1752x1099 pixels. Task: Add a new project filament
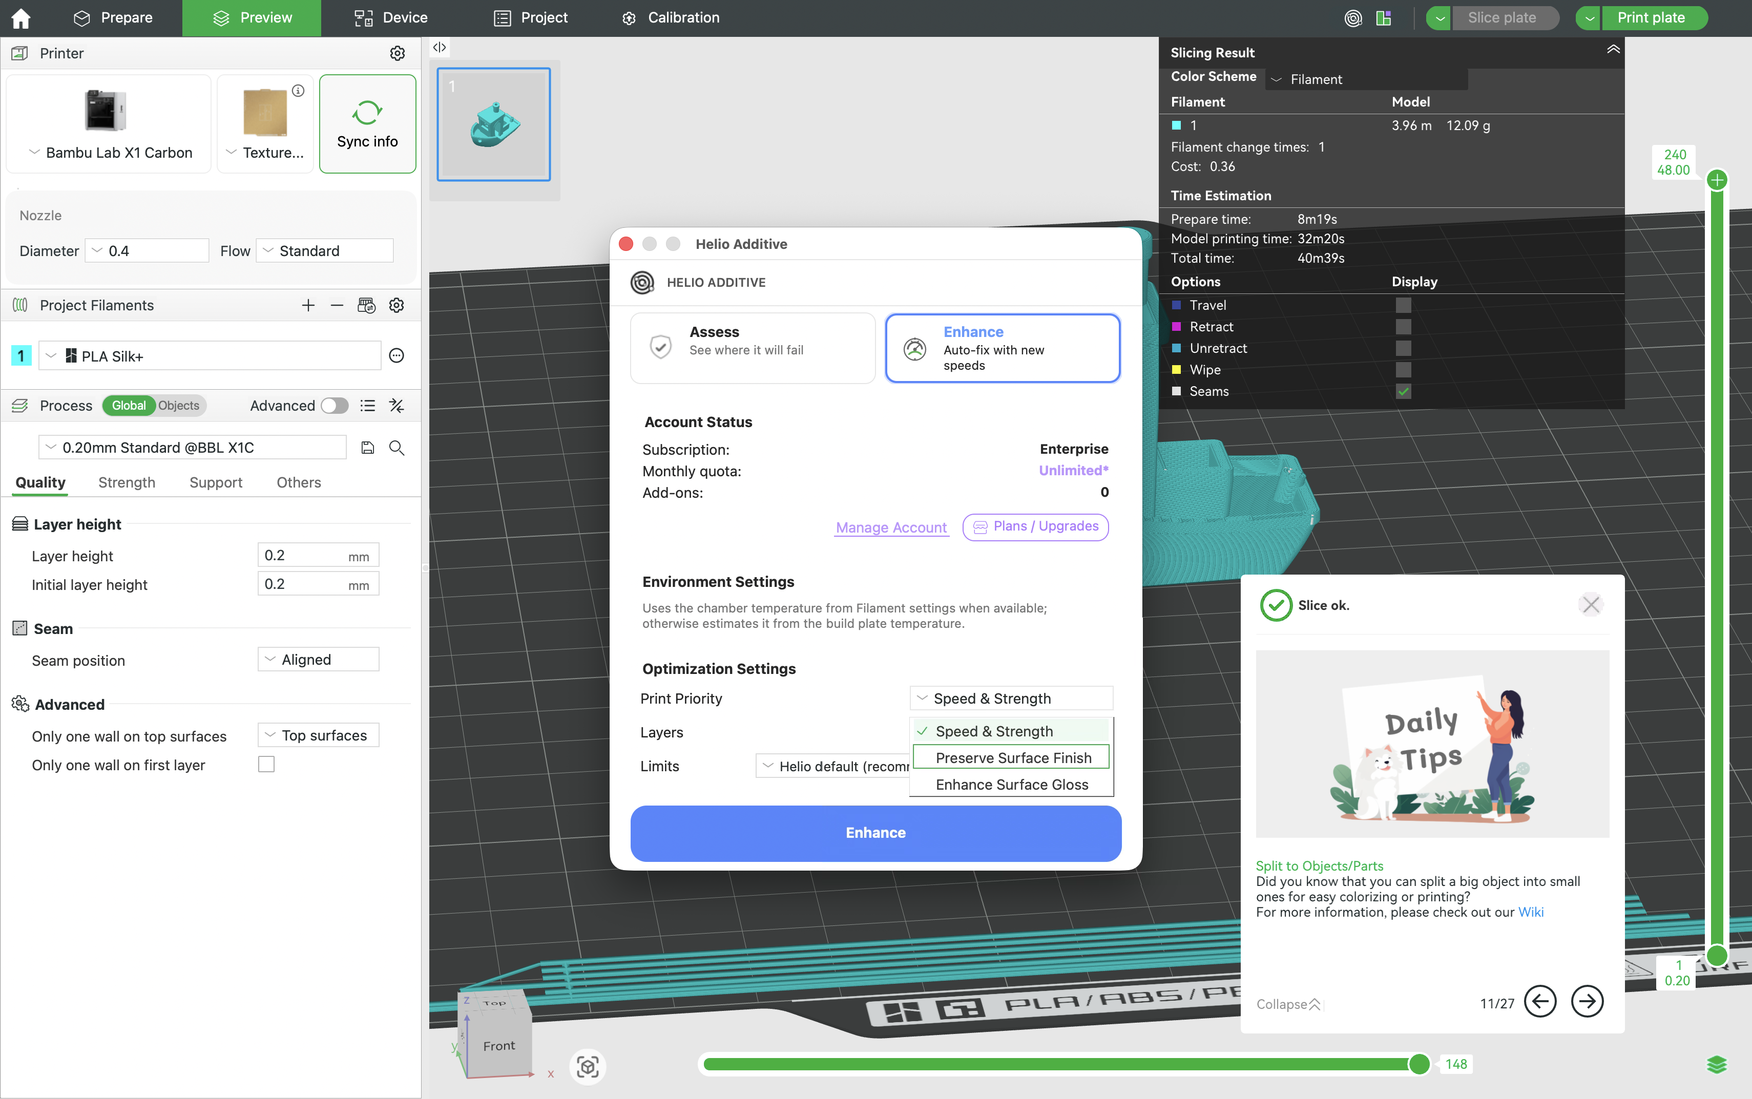[307, 305]
